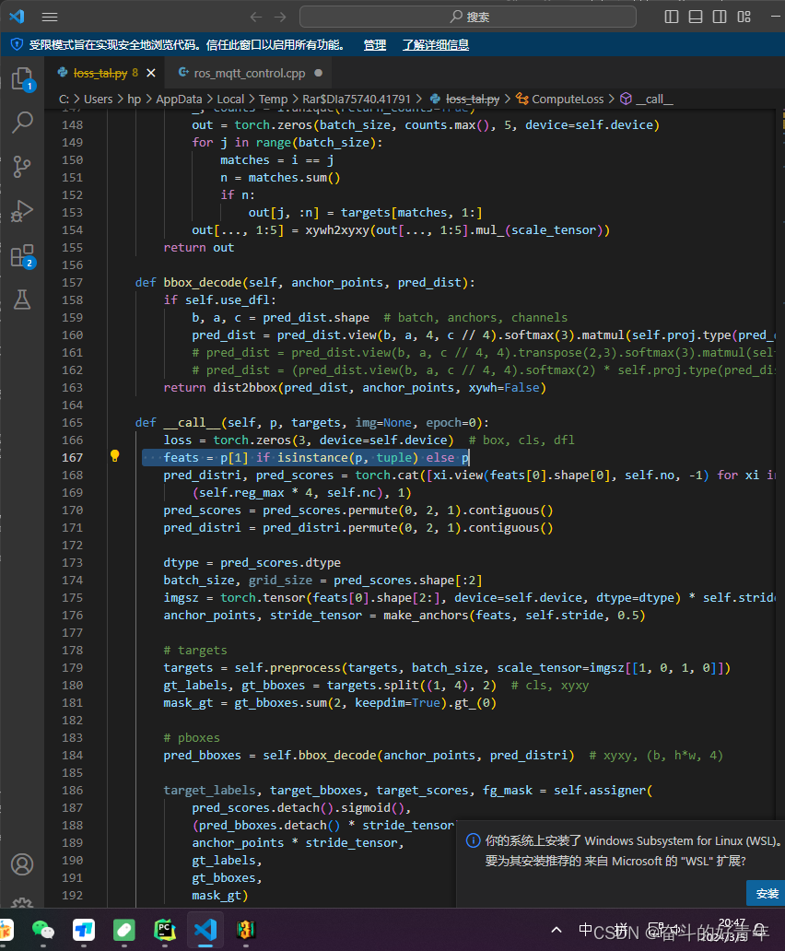Click the editor vertical scrollbar

780,507
